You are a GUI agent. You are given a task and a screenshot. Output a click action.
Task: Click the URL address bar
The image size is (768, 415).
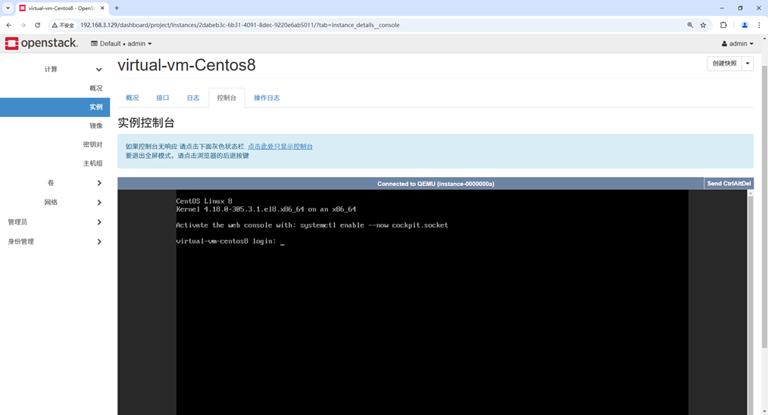[x=379, y=25]
